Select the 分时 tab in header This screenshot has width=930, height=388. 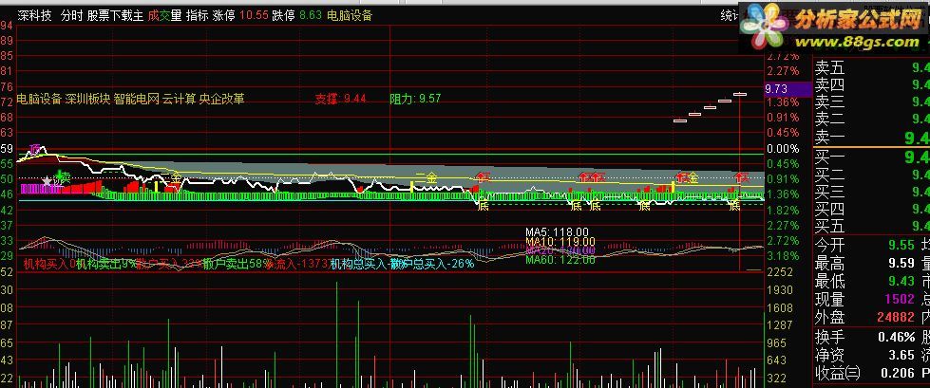tap(72, 15)
